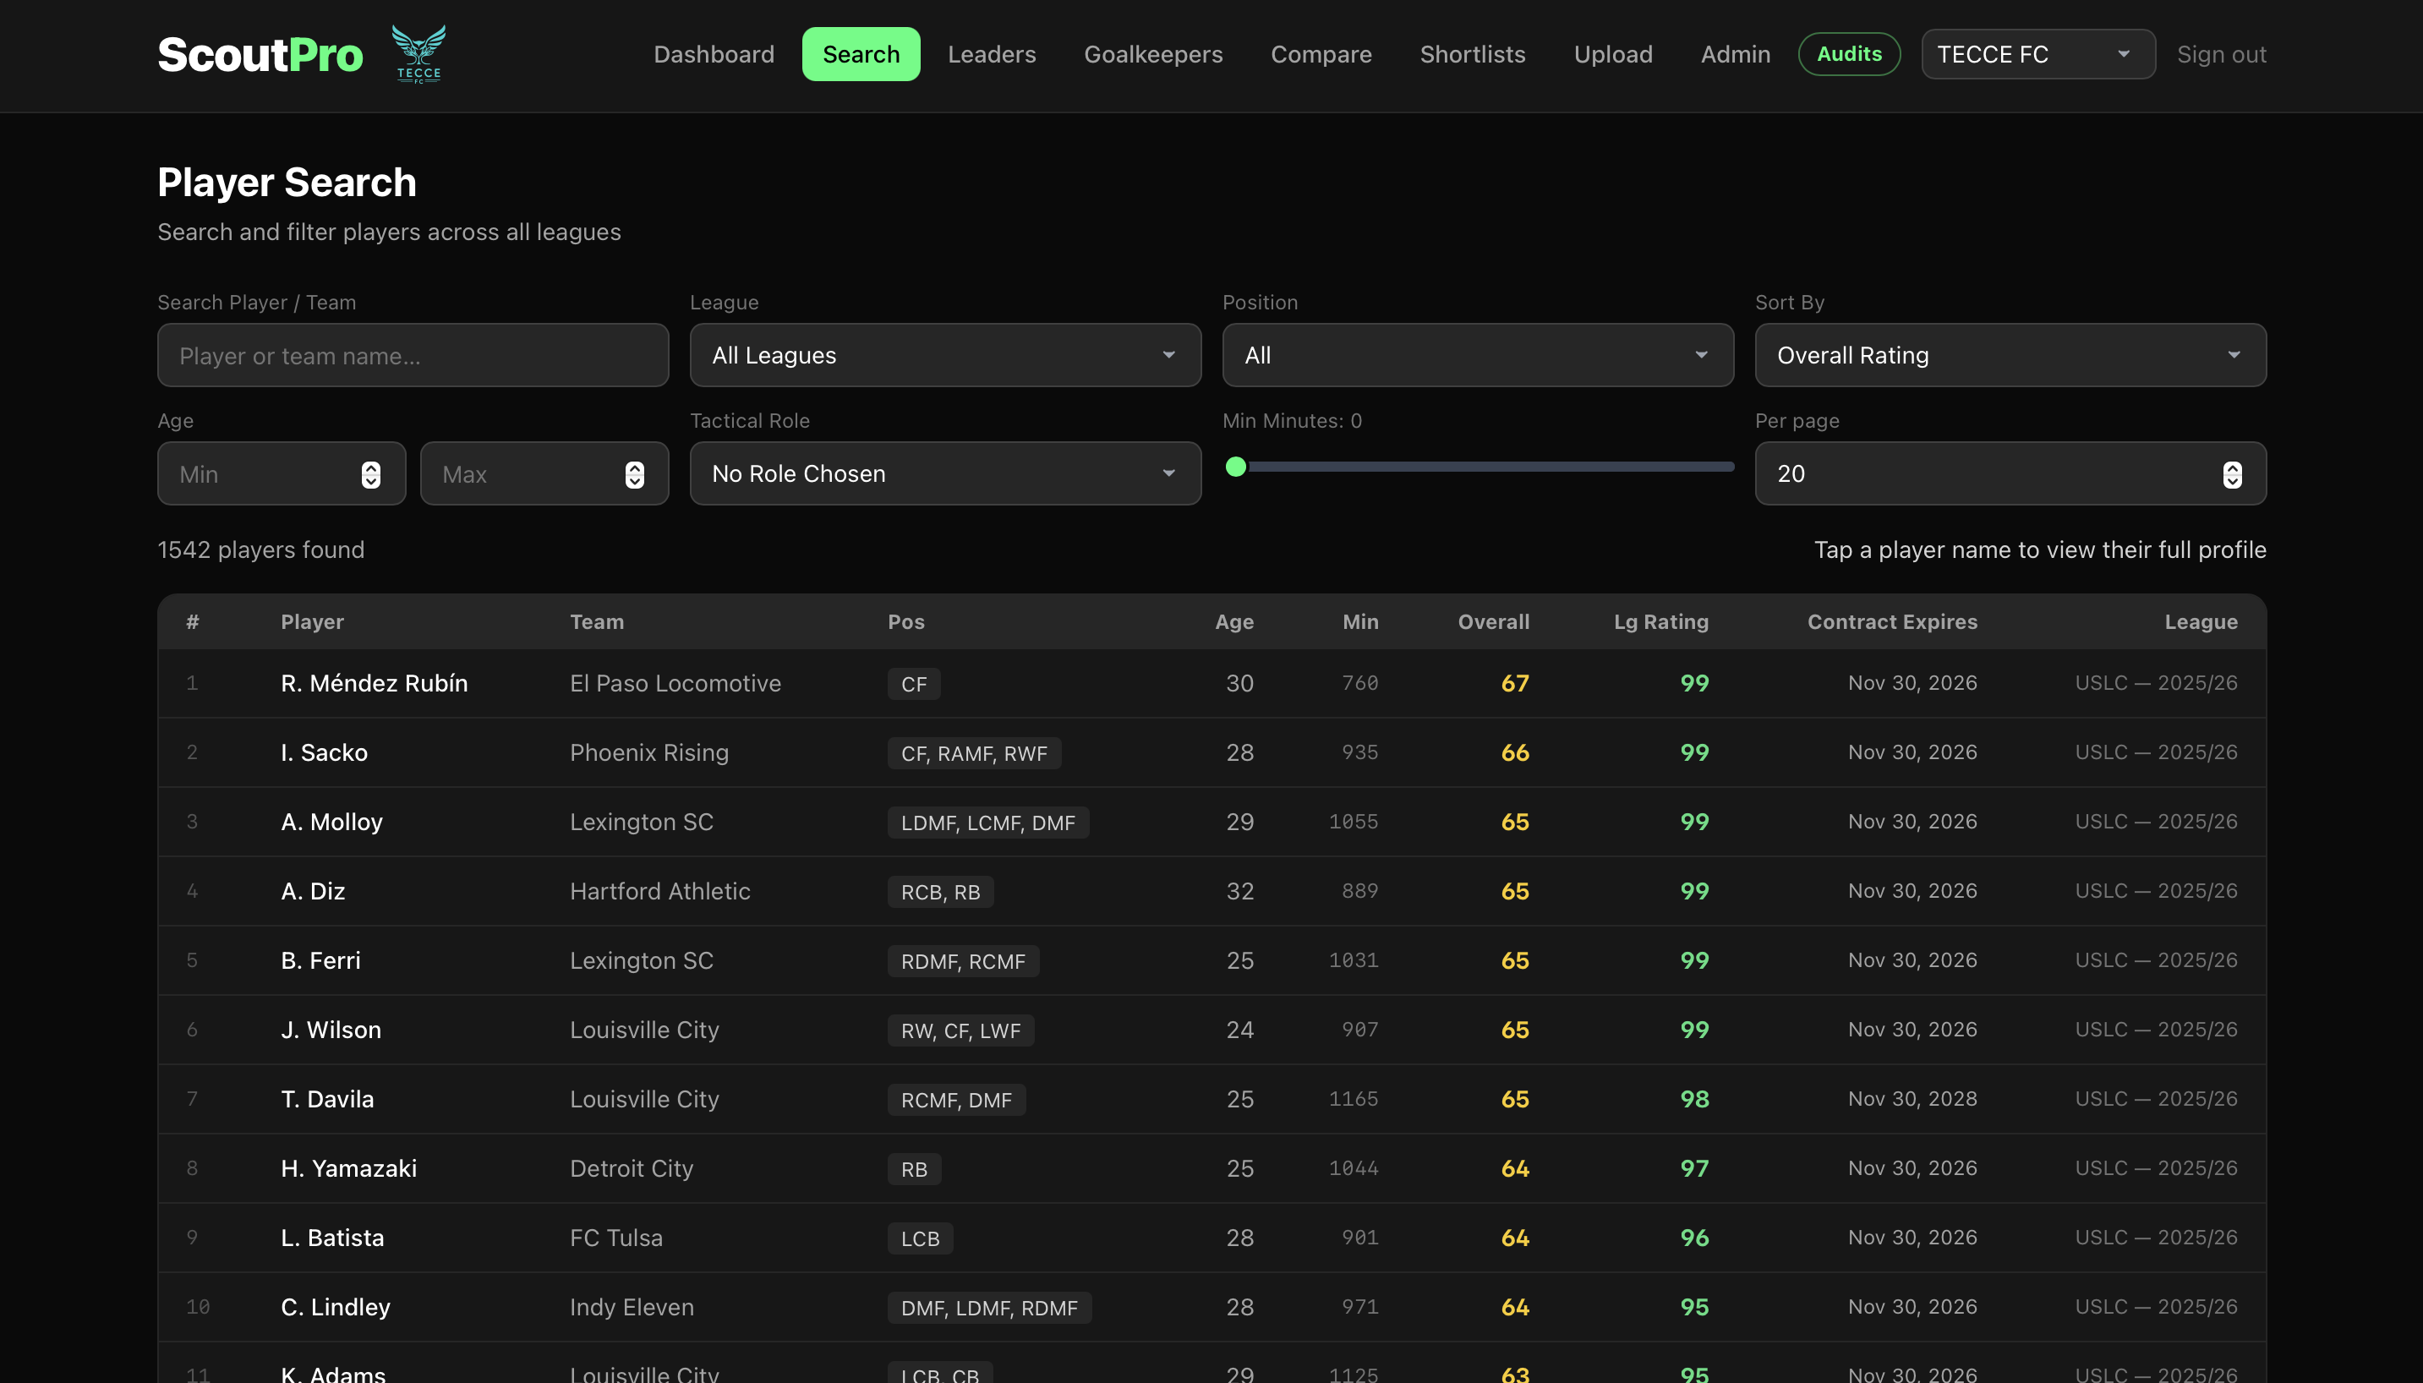2423x1383 pixels.
Task: Click the Age Min input field
Action: 282,473
